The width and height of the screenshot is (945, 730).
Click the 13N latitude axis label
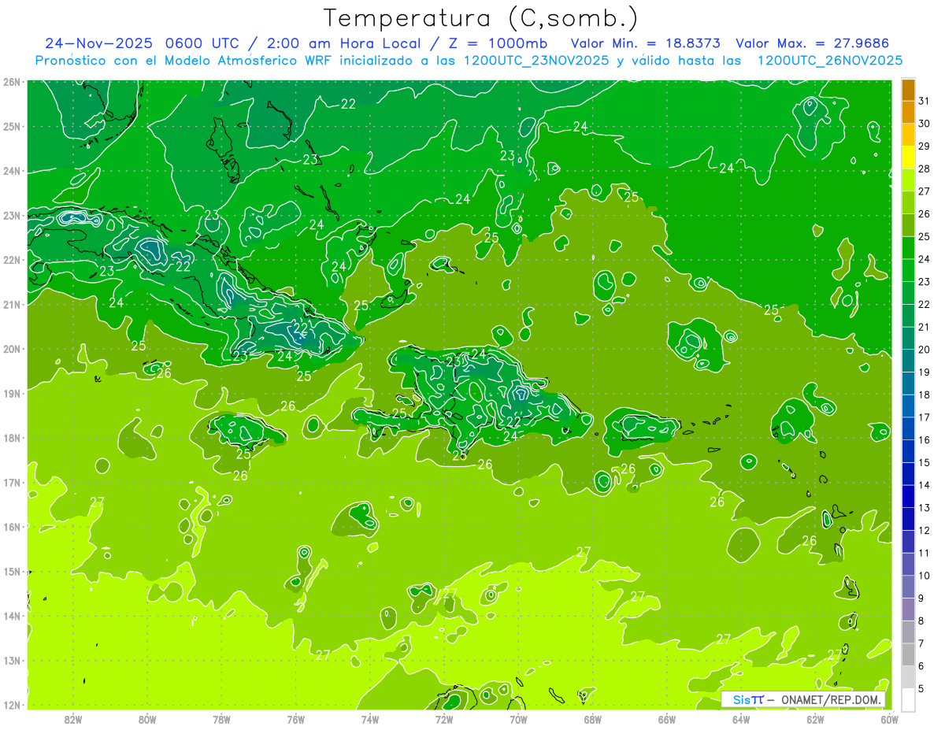tap(12, 660)
